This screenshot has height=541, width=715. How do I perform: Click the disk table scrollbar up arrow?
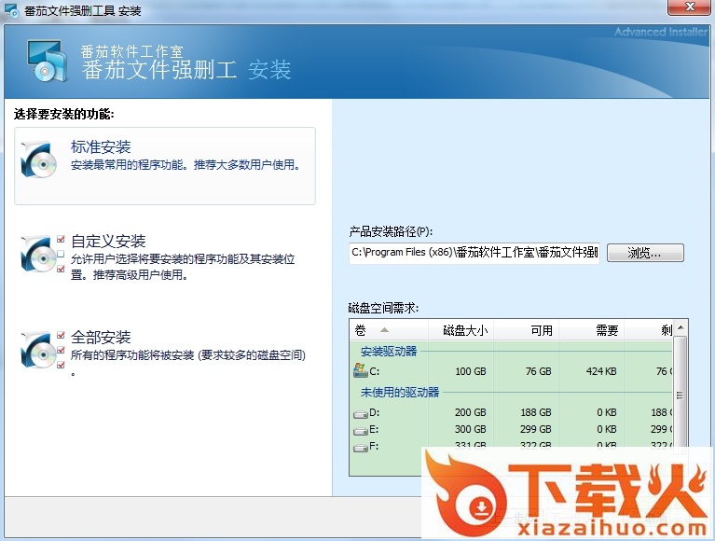click(x=680, y=327)
